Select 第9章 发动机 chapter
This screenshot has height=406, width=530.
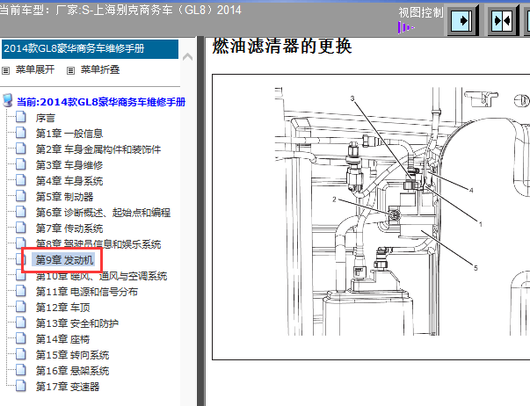[64, 260]
